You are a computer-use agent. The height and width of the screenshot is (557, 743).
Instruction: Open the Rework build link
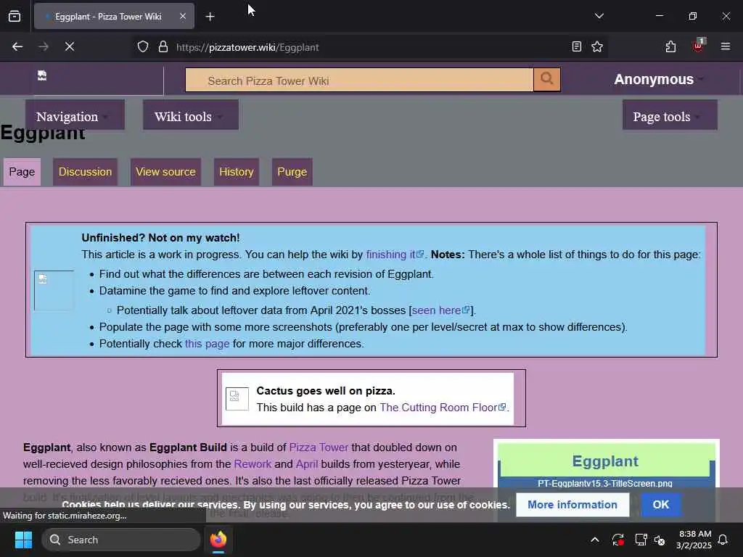[x=253, y=464]
